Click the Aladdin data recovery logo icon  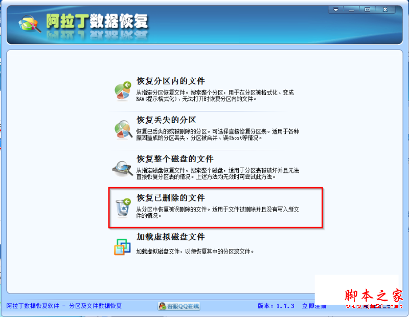30,24
